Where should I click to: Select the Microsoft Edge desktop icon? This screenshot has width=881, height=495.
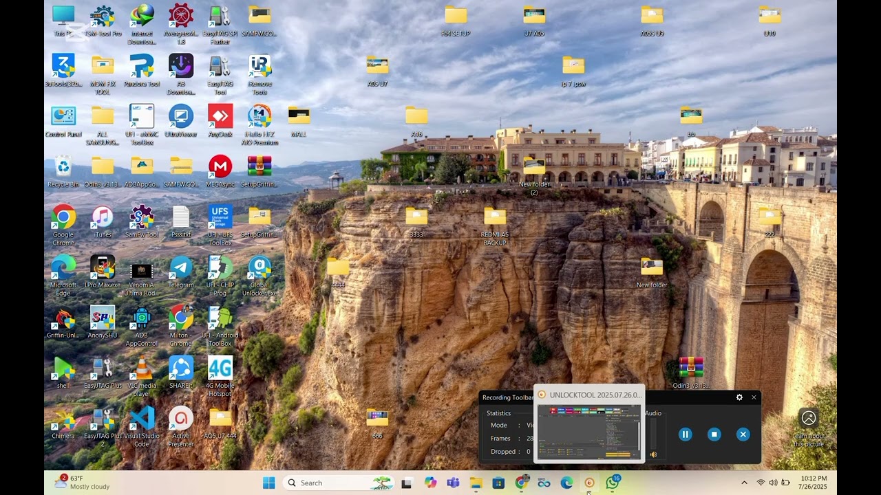63,276
